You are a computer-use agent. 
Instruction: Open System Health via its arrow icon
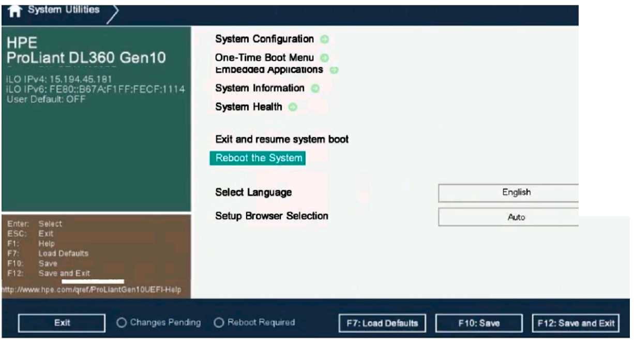coord(293,107)
